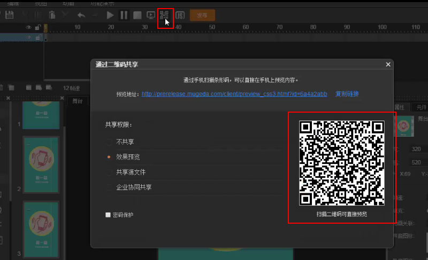
Task: Click the cut scissors icon
Action: click(26, 15)
